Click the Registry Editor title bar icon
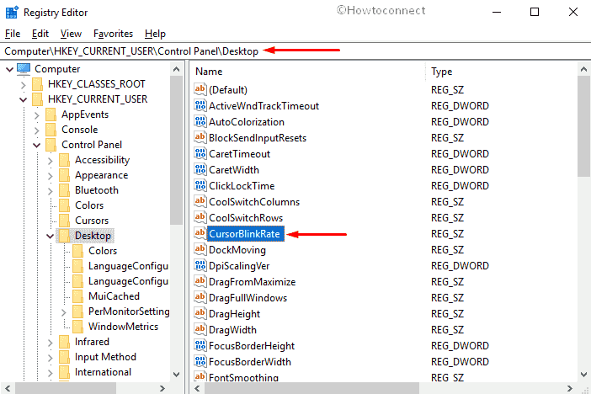Image resolution: width=591 pixels, height=394 pixels. [x=12, y=12]
